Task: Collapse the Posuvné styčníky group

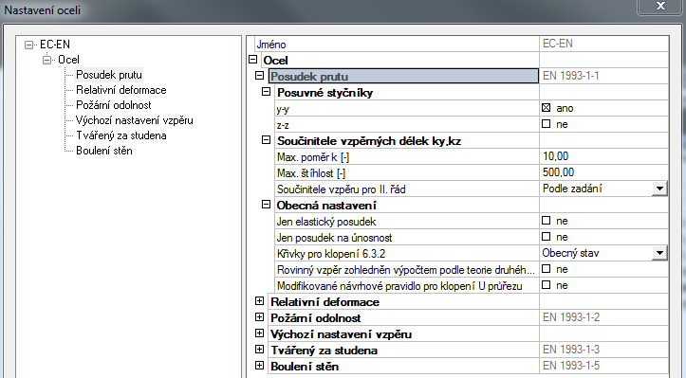Action: (266, 92)
